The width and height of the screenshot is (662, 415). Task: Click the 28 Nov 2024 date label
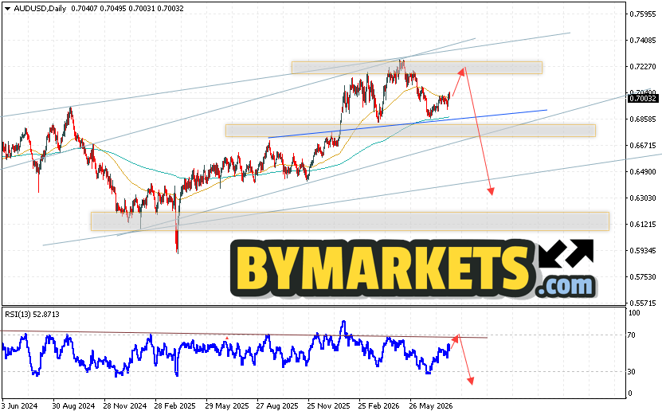[x=125, y=406]
